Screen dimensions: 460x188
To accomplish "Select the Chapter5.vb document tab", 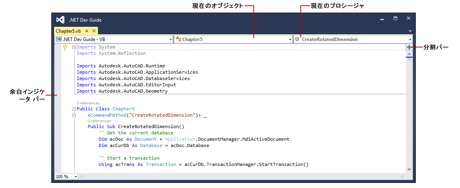I will pyautogui.click(x=68, y=31).
